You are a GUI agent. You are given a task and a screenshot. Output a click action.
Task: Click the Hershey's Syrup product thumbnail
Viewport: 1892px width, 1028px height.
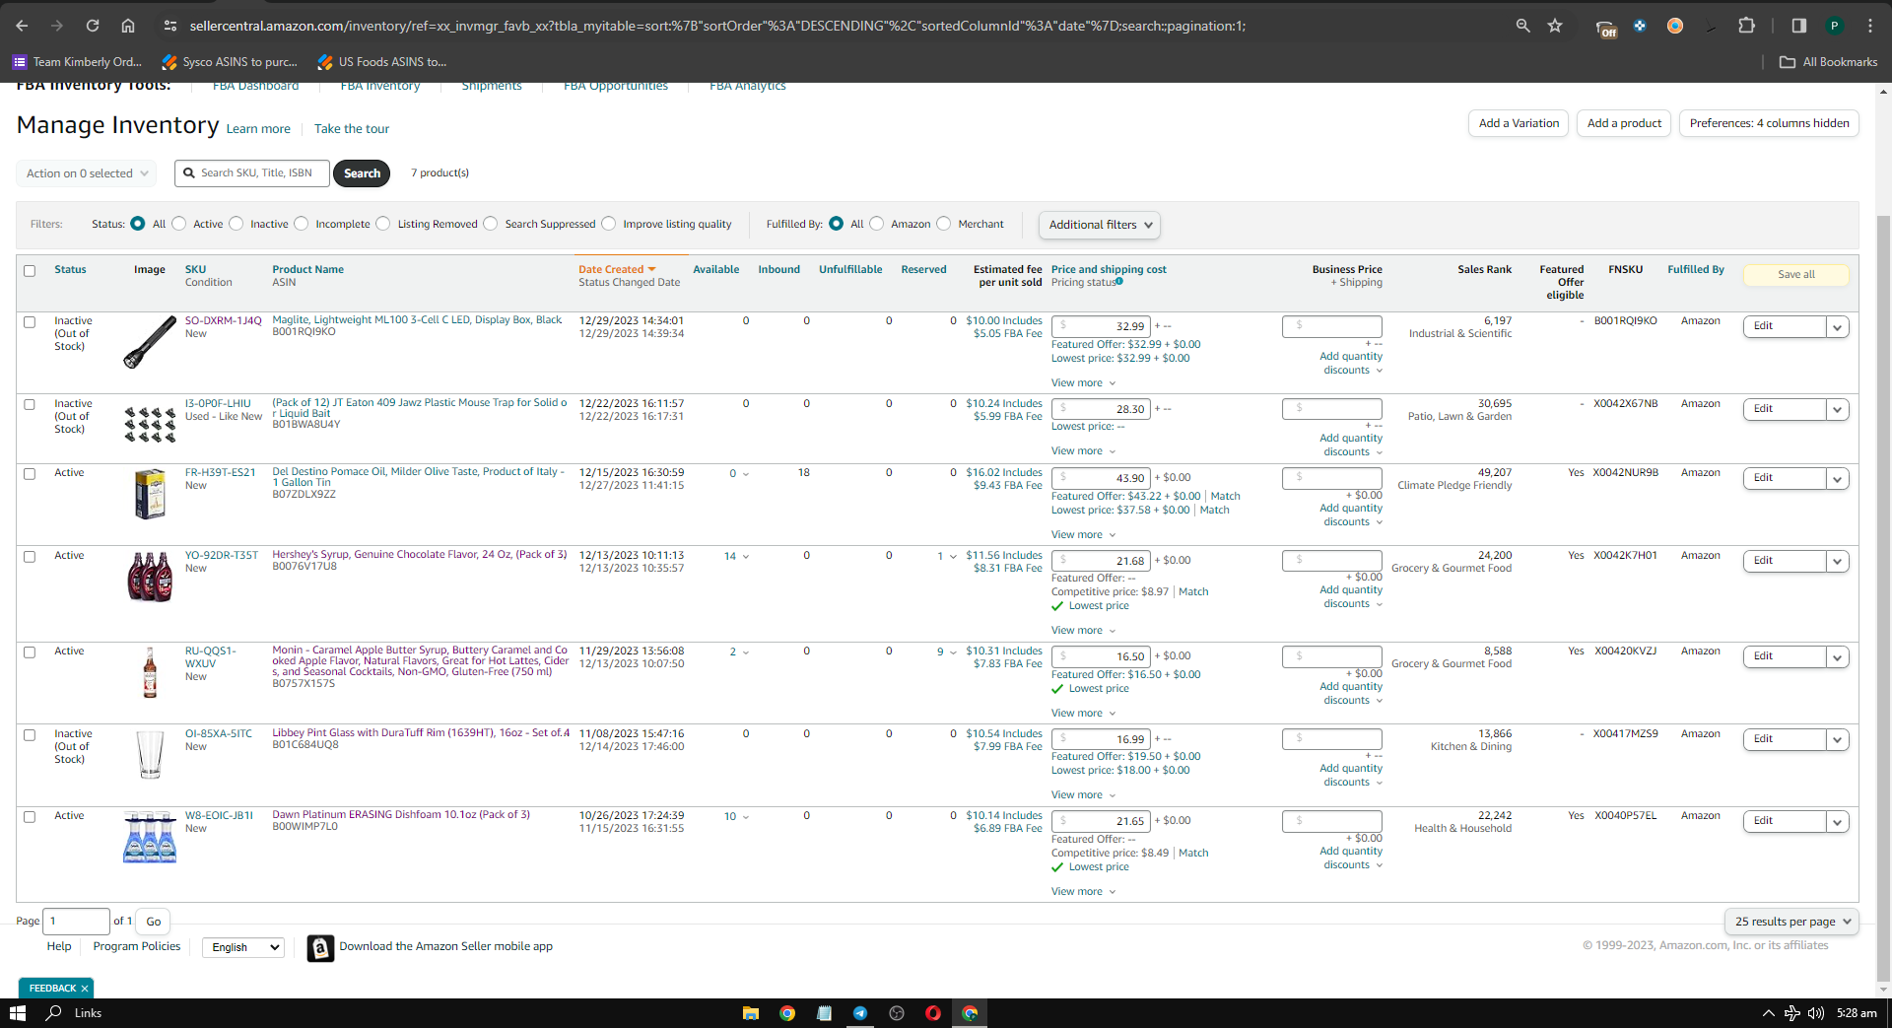[x=150, y=577]
